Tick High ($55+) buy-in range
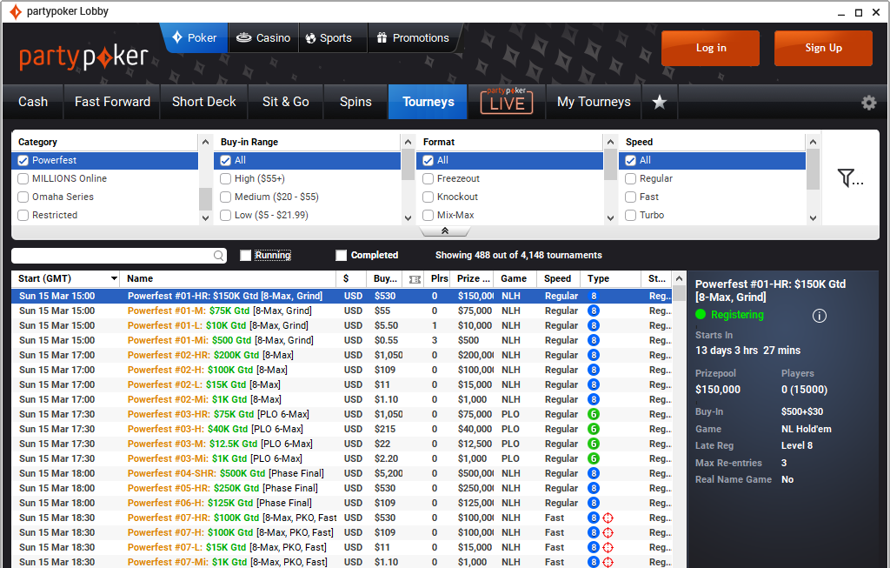 tap(225, 179)
